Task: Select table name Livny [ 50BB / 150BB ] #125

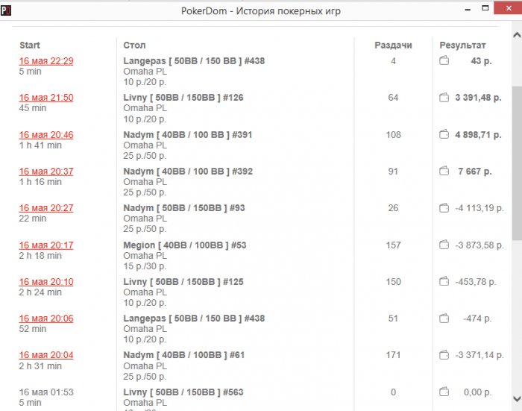Action: 183,282
